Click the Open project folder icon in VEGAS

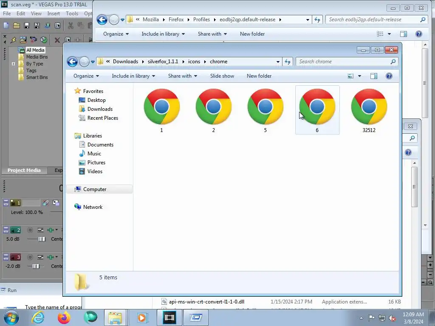[x=17, y=25]
